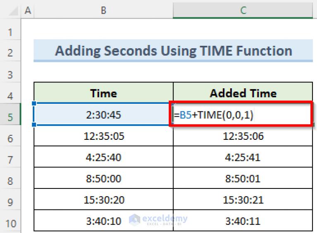Select cell containing 2:30:45
The width and height of the screenshot is (317, 233).
(103, 115)
